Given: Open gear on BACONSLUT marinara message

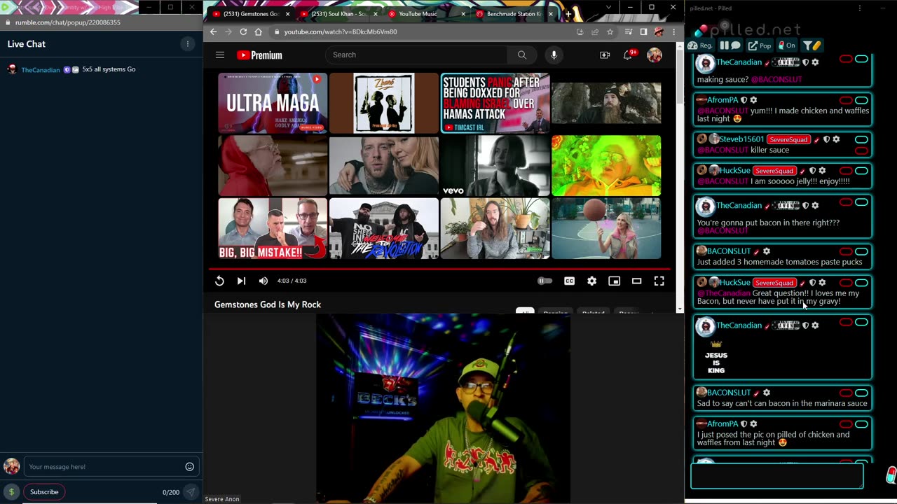Looking at the screenshot, I should tap(766, 393).
